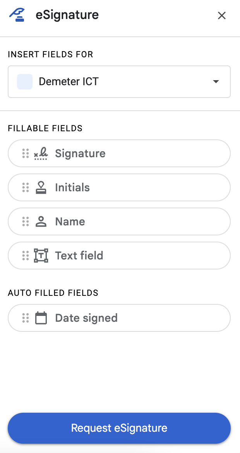Click the drag handle on the Signature field
240x453 pixels.
(x=26, y=154)
